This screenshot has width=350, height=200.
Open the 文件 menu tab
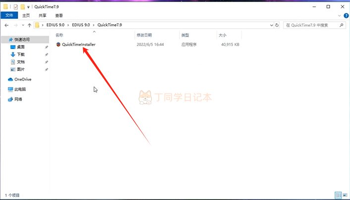pos(9,15)
